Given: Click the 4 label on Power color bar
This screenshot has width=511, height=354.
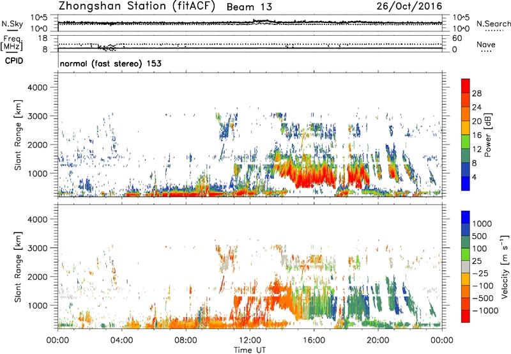Looking at the screenshot, I should 474,177.
